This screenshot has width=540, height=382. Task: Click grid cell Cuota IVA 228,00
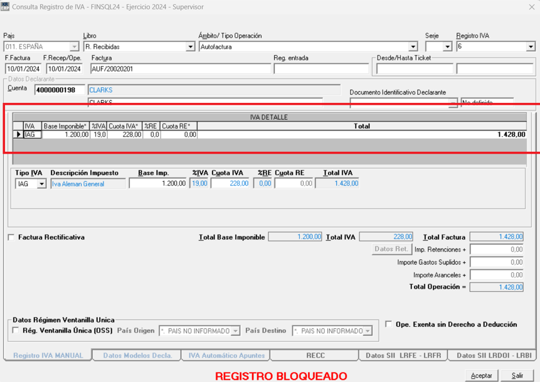click(x=125, y=134)
